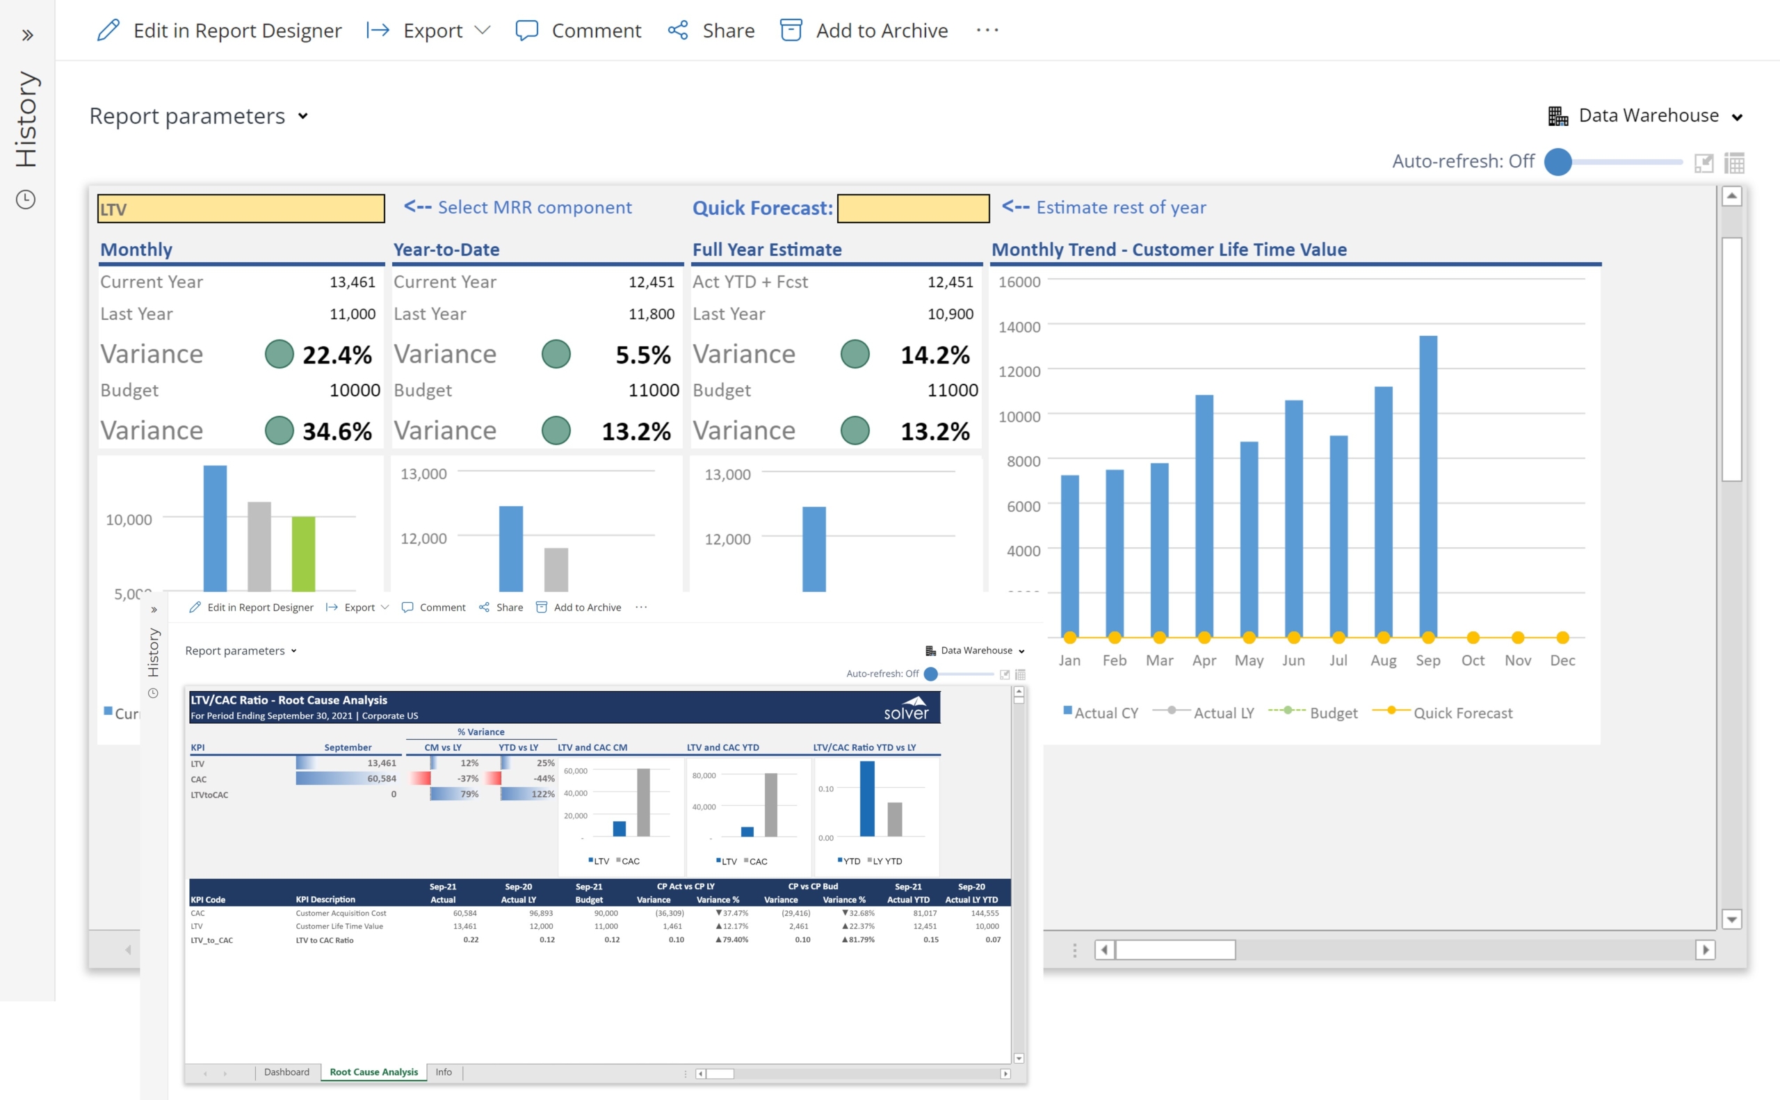The height and width of the screenshot is (1100, 1780).
Task: Click the yellow Quick Forecast input cell
Action: pyautogui.click(x=913, y=209)
